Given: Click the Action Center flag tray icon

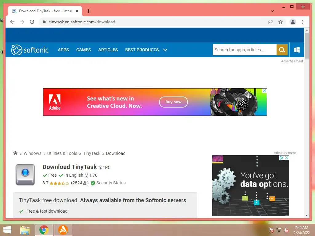Looking at the screenshot, I should [271, 230].
